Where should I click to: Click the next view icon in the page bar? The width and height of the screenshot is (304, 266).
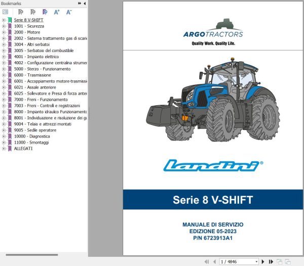point(288,262)
